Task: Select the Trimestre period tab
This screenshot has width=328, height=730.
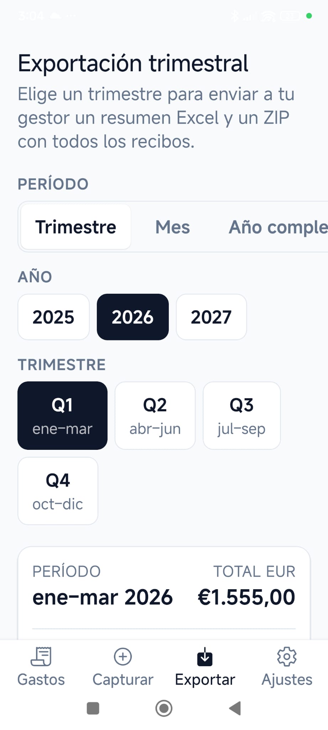Action: click(76, 227)
